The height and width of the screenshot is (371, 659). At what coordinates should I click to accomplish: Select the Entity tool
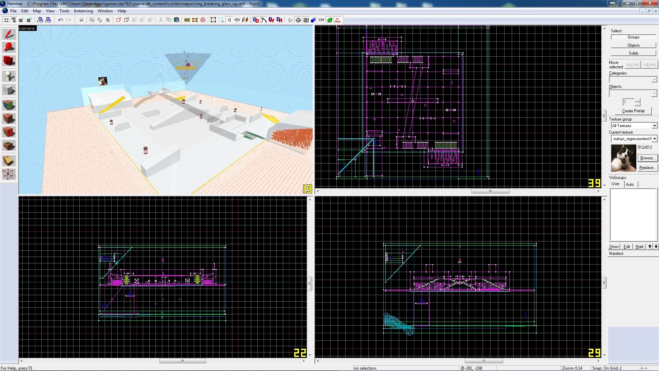pos(9,77)
